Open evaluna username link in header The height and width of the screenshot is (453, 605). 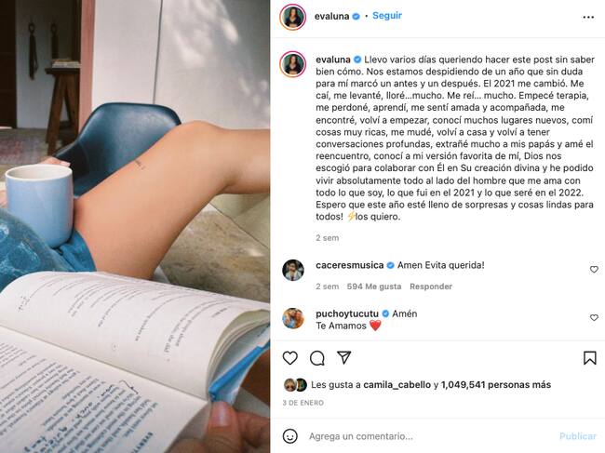coord(332,16)
